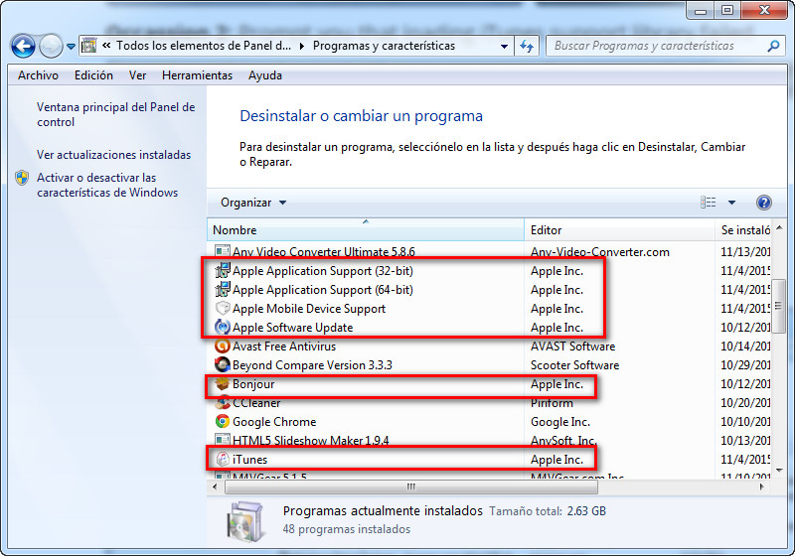
Task: Open Activar o desactivar las características de Windows
Action: click(x=107, y=185)
